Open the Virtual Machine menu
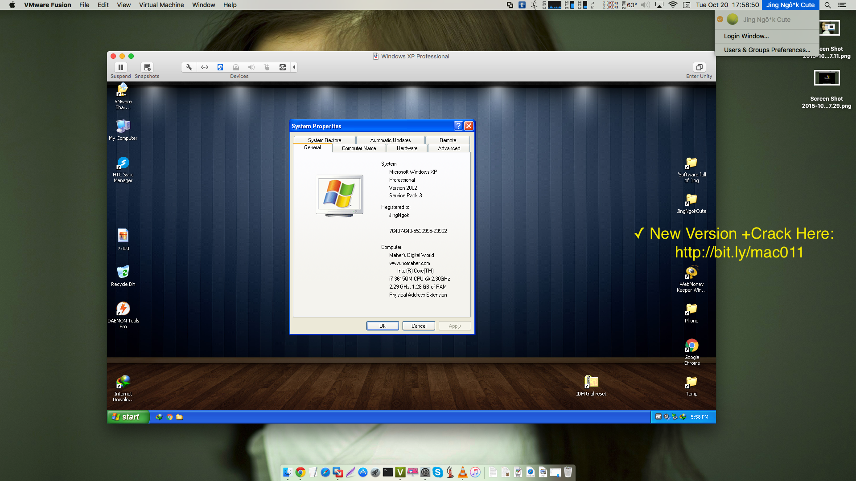This screenshot has width=856, height=481. [161, 5]
